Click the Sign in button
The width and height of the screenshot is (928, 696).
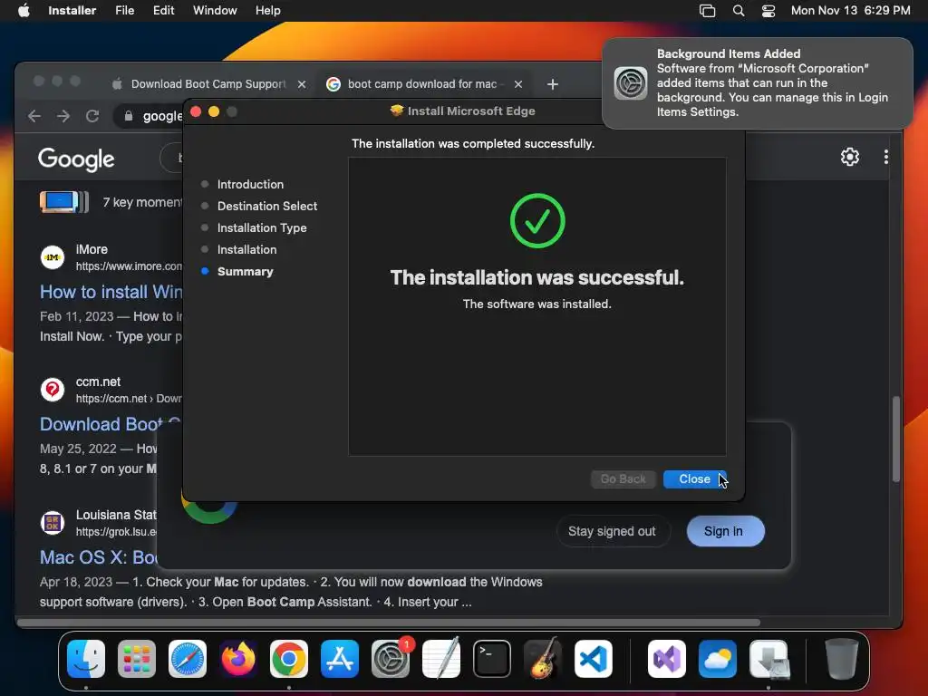(x=726, y=531)
